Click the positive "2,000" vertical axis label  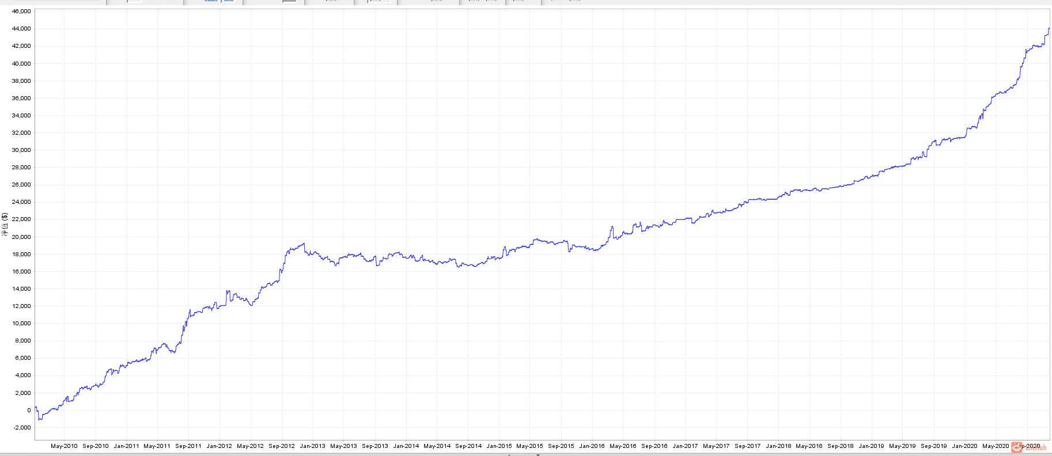click(23, 393)
